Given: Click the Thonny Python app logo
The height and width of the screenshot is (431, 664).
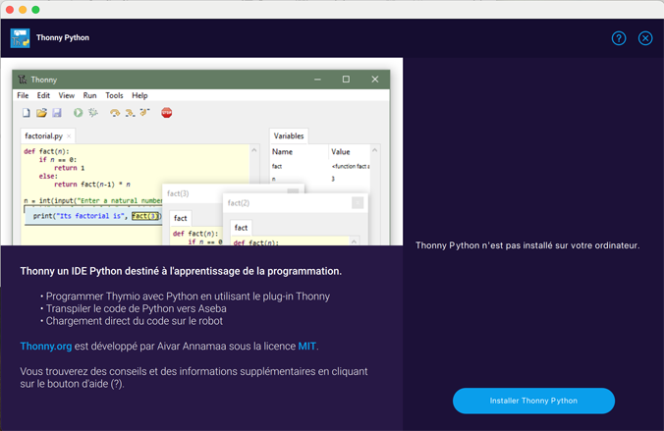Looking at the screenshot, I should click(20, 38).
